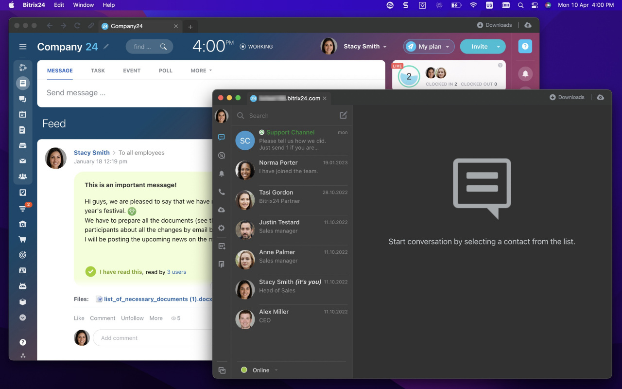Viewport: 622px width, 389px height.
Task: Expand the sidebar with the down-arrow circle icon
Action: [x=23, y=317]
